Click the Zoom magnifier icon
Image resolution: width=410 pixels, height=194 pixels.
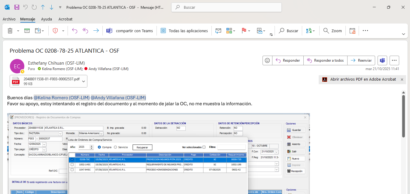[x=326, y=31]
